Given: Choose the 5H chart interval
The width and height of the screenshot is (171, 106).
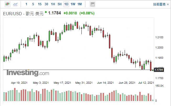Looking at the screenshot, I should tap(60, 4).
